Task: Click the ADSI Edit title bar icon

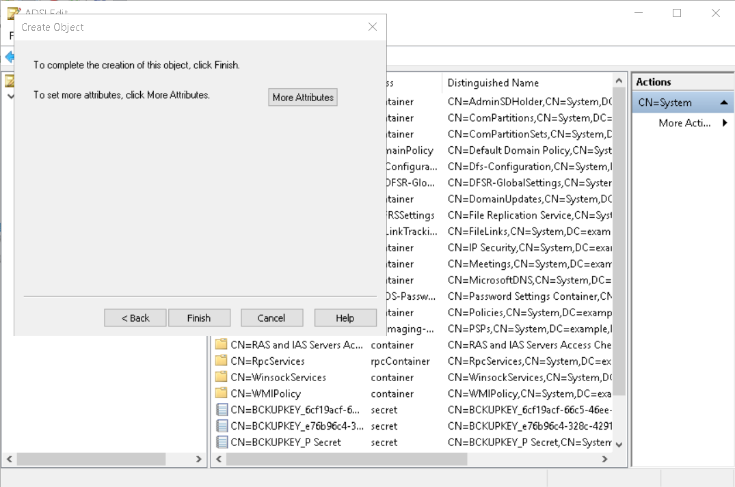Action: click(x=12, y=12)
